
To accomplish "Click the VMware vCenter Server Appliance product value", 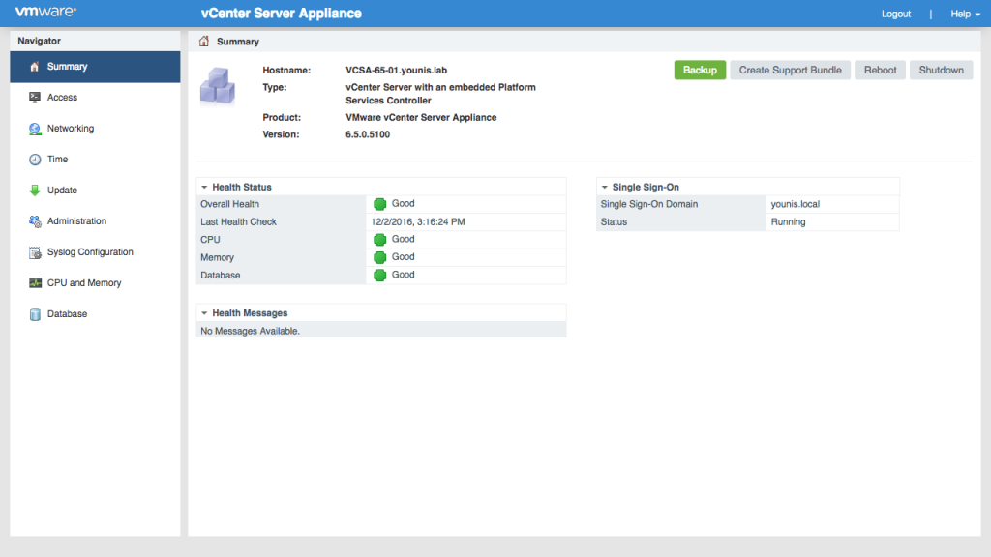I will [x=421, y=117].
